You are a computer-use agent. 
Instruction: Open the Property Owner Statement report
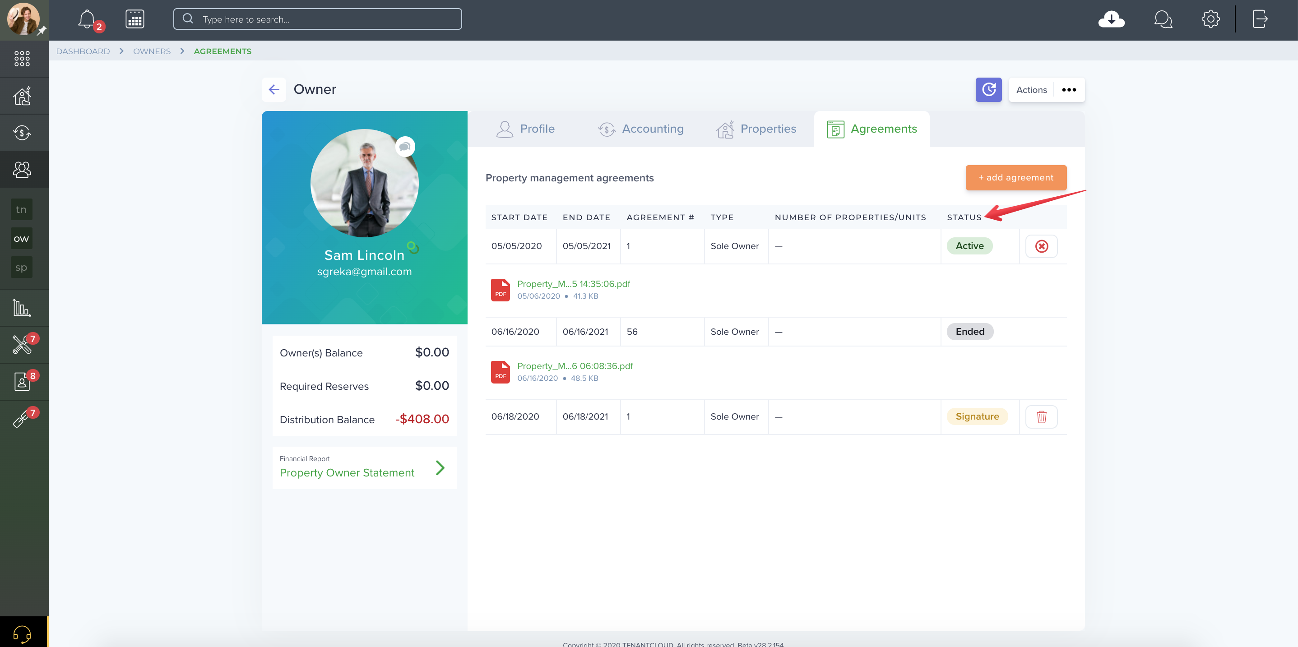[x=347, y=473]
